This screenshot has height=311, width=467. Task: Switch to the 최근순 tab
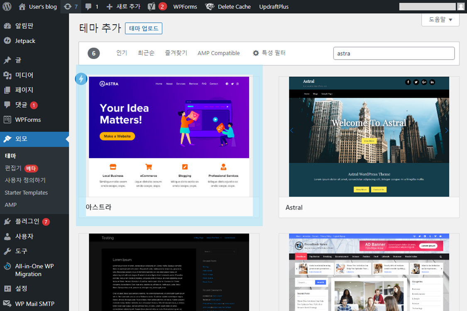click(x=146, y=53)
